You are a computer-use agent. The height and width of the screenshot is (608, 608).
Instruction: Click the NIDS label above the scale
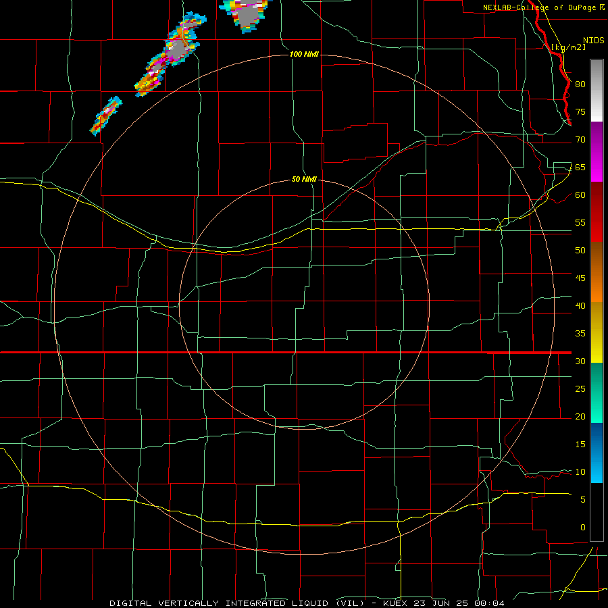[x=593, y=41]
